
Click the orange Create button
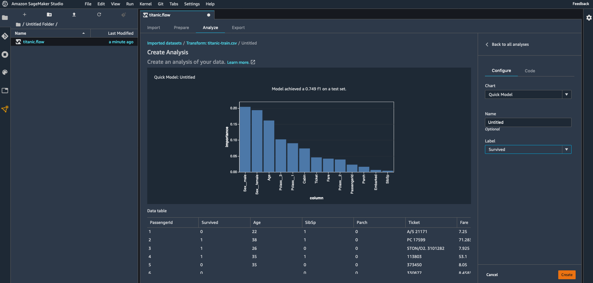tap(567, 275)
